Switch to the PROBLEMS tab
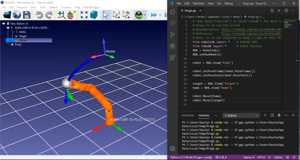This screenshot has height=160, width=300. [x=188, y=116]
